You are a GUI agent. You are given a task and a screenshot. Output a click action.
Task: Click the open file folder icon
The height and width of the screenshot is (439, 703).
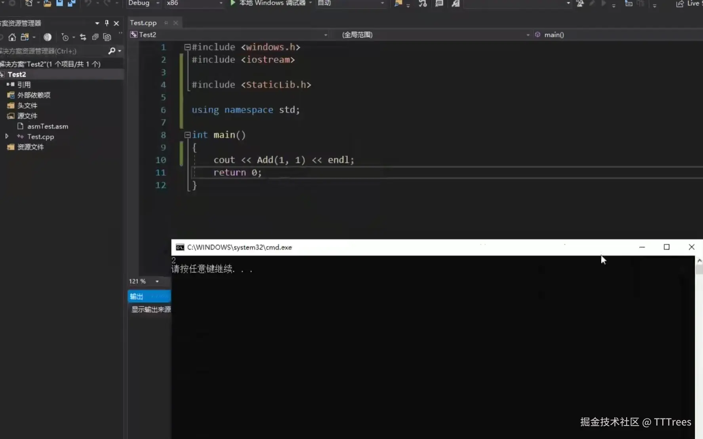click(48, 4)
